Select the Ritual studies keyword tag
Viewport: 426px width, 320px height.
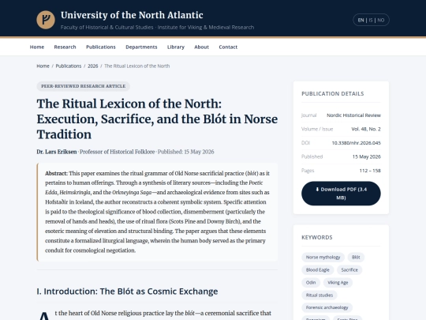tap(319, 295)
